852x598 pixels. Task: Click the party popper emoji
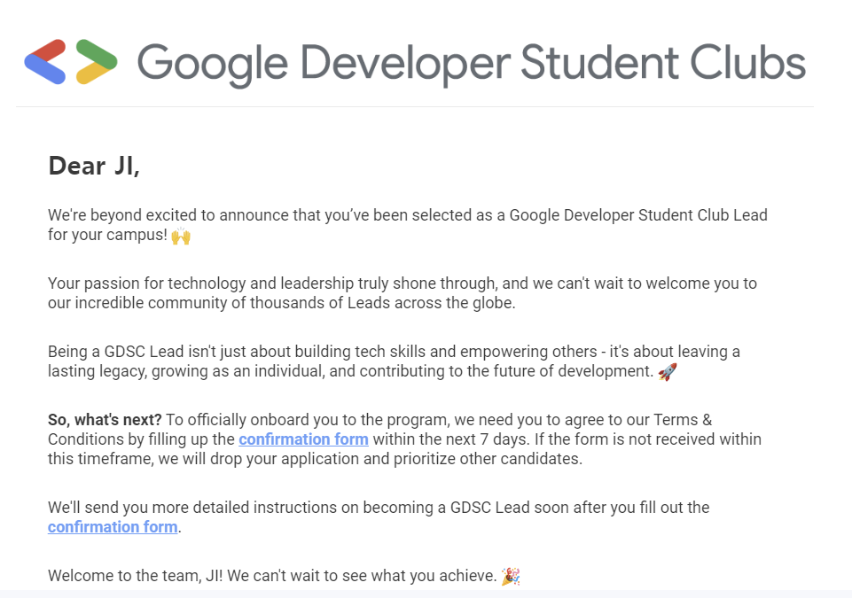point(511,576)
